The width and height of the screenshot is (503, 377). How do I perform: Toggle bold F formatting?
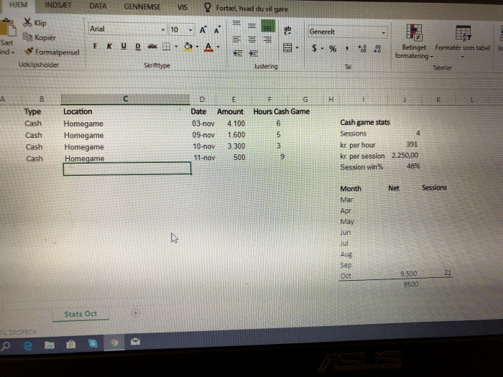pyautogui.click(x=96, y=46)
